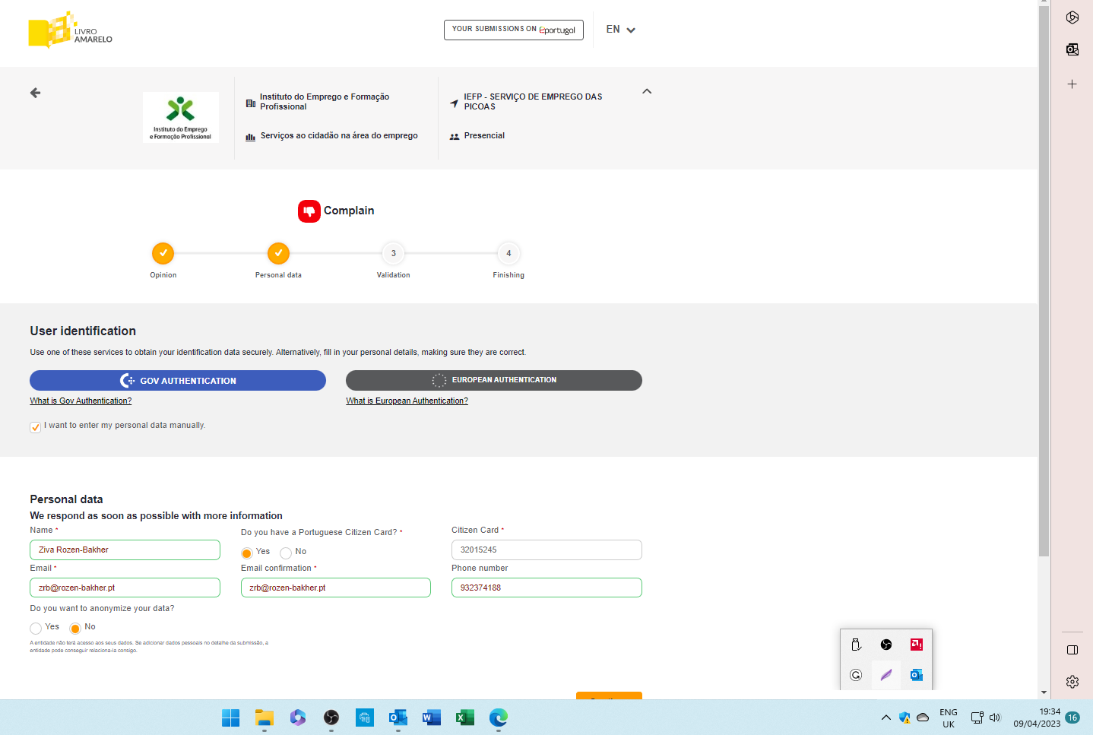This screenshot has width=1093, height=735.
Task: Open OBS Studio from the taskbar
Action: coord(331,718)
